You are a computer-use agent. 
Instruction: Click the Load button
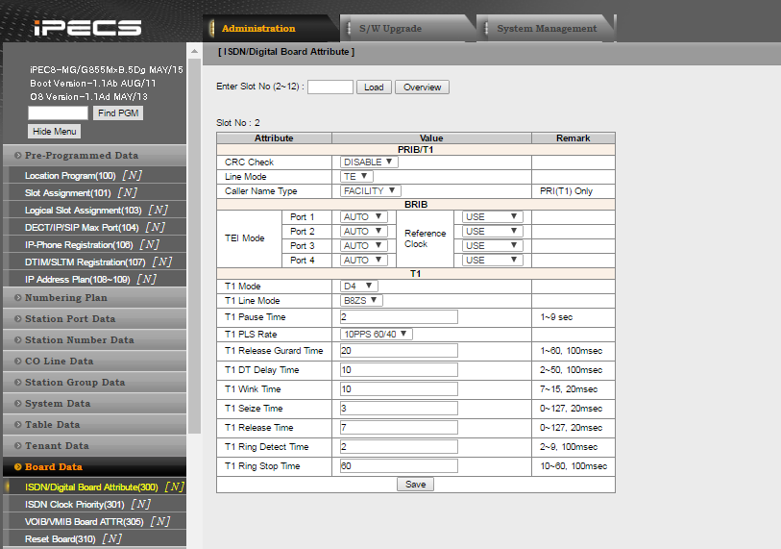click(x=374, y=87)
